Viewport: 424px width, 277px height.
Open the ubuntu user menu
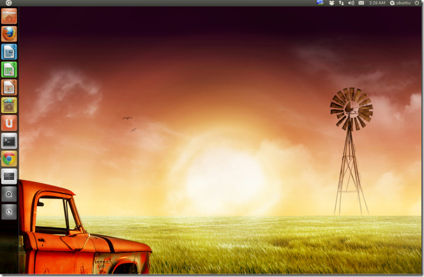[x=400, y=3]
